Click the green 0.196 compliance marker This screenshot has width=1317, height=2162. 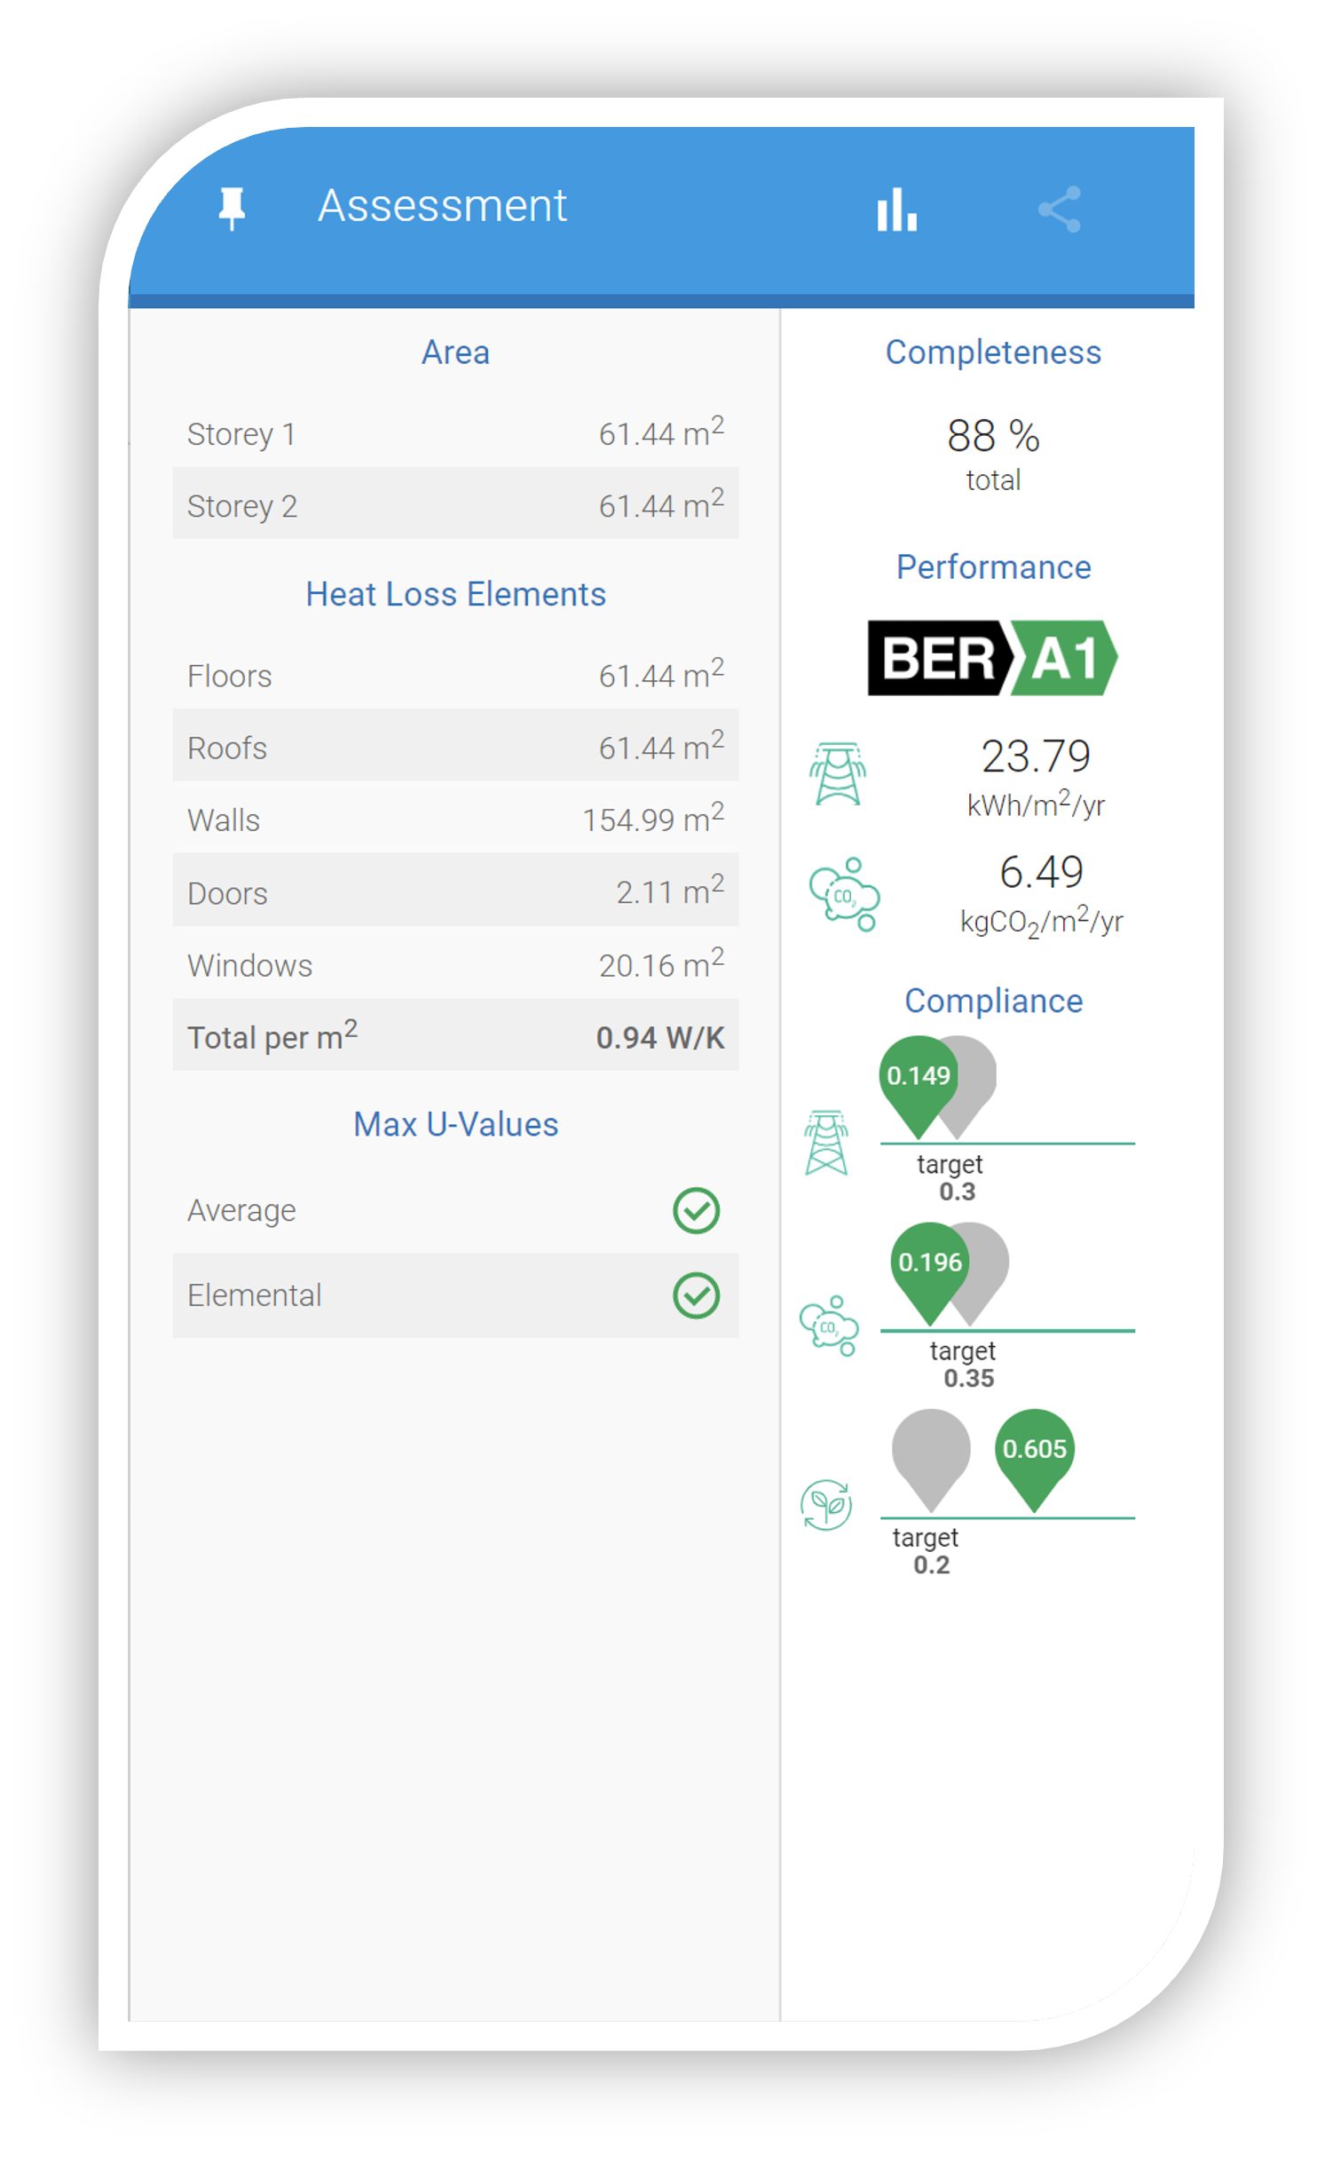929,1263
